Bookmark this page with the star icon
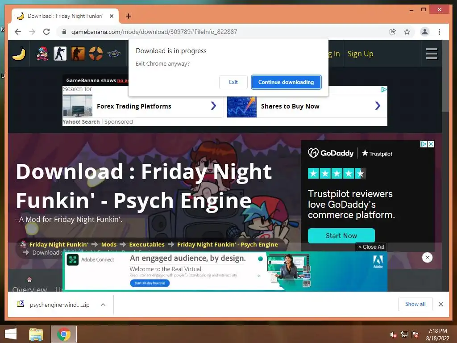This screenshot has height=343, width=457. click(407, 32)
